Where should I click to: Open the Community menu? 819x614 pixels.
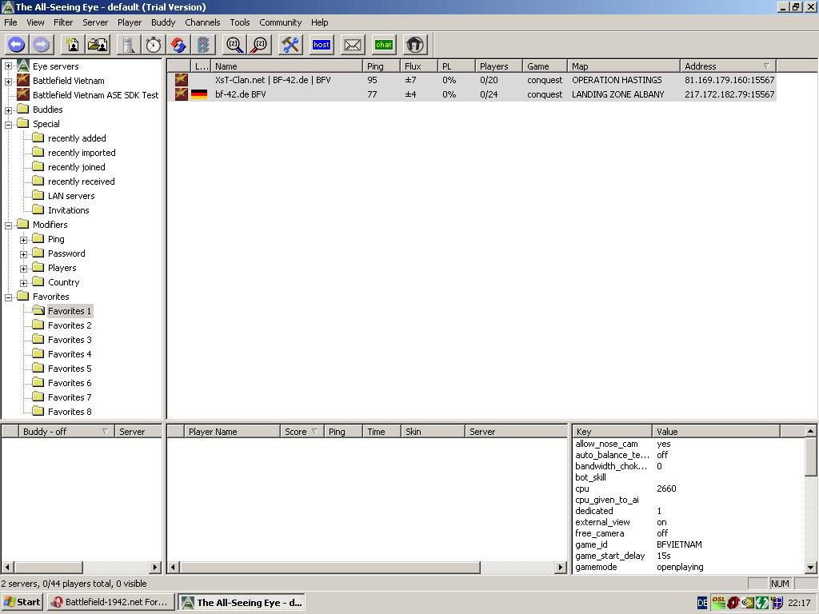(281, 22)
